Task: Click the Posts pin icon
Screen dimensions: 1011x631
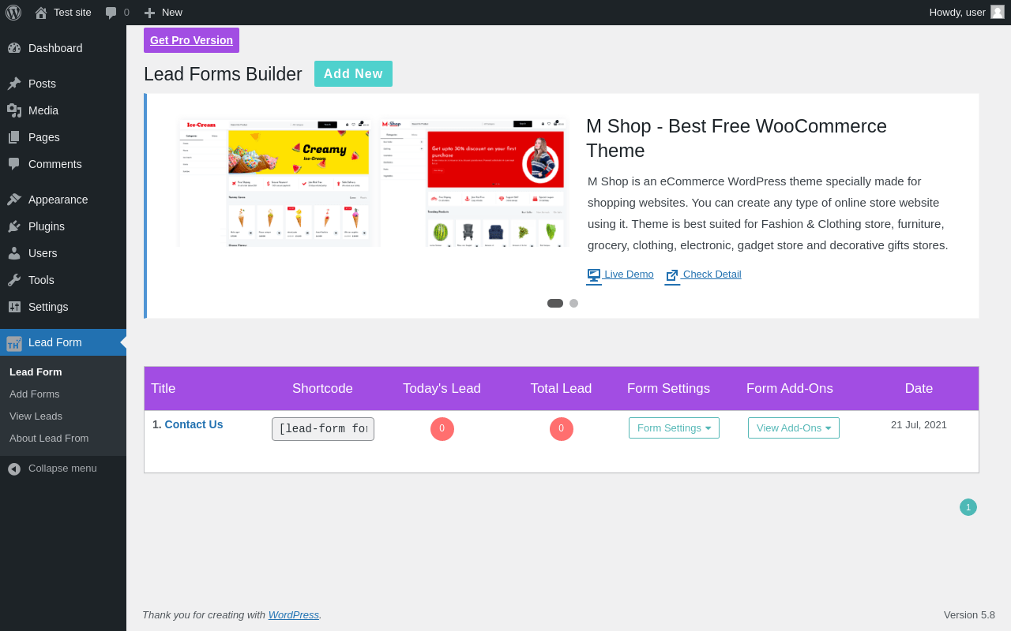Action: (x=14, y=84)
